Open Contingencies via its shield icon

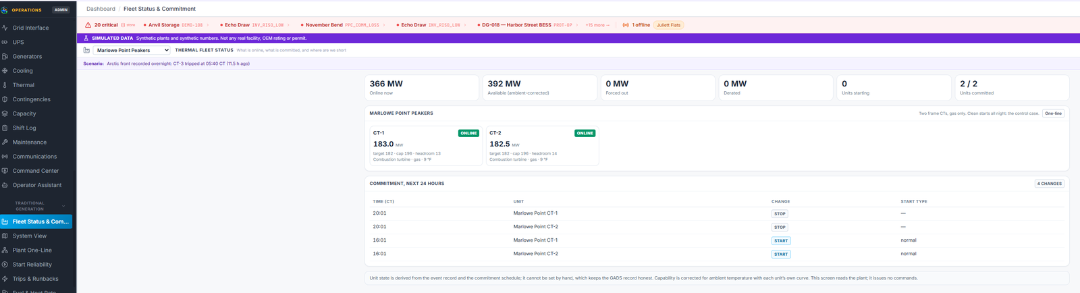tap(5, 99)
